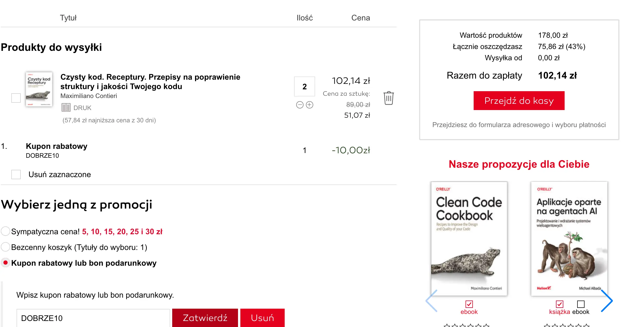Tick the checkbox beside the Czysty kod book
The image size is (627, 327).
click(x=16, y=98)
